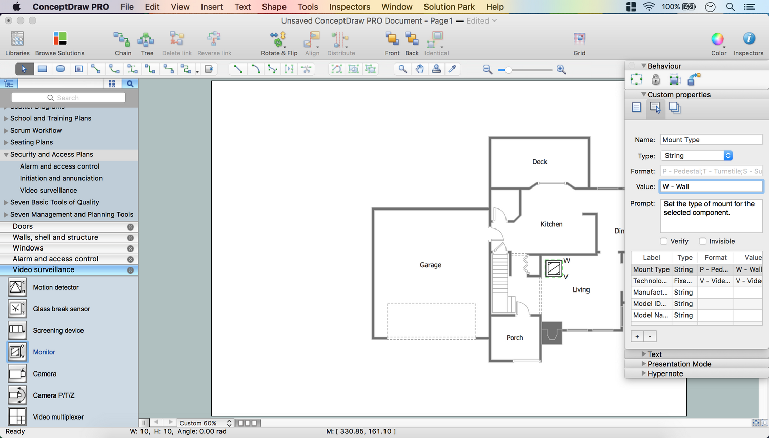769x438 pixels.
Task: Open the Color picker icon
Action: click(x=718, y=40)
